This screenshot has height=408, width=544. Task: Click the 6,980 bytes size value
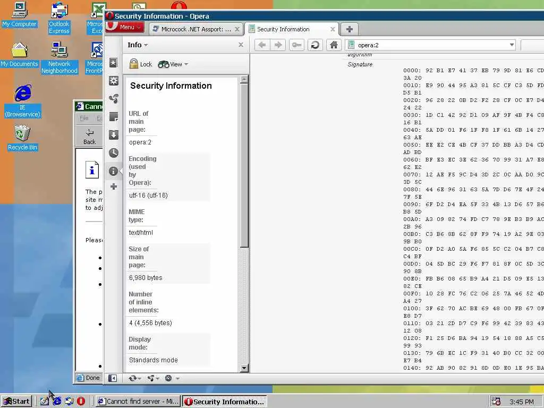click(x=146, y=277)
